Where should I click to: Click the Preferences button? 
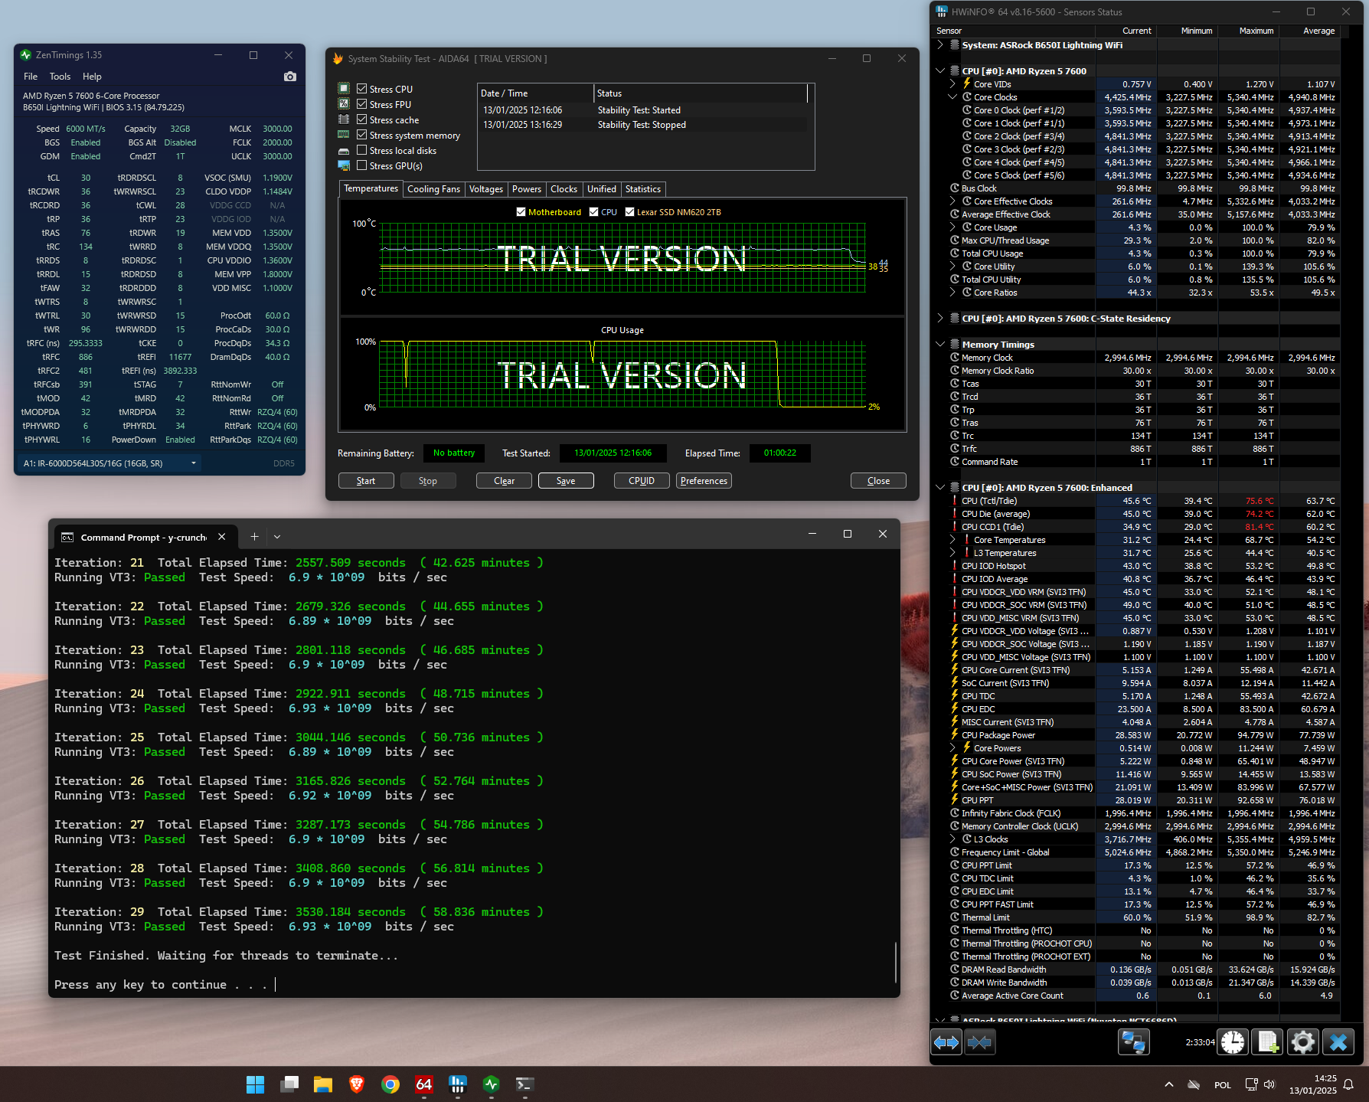click(703, 481)
